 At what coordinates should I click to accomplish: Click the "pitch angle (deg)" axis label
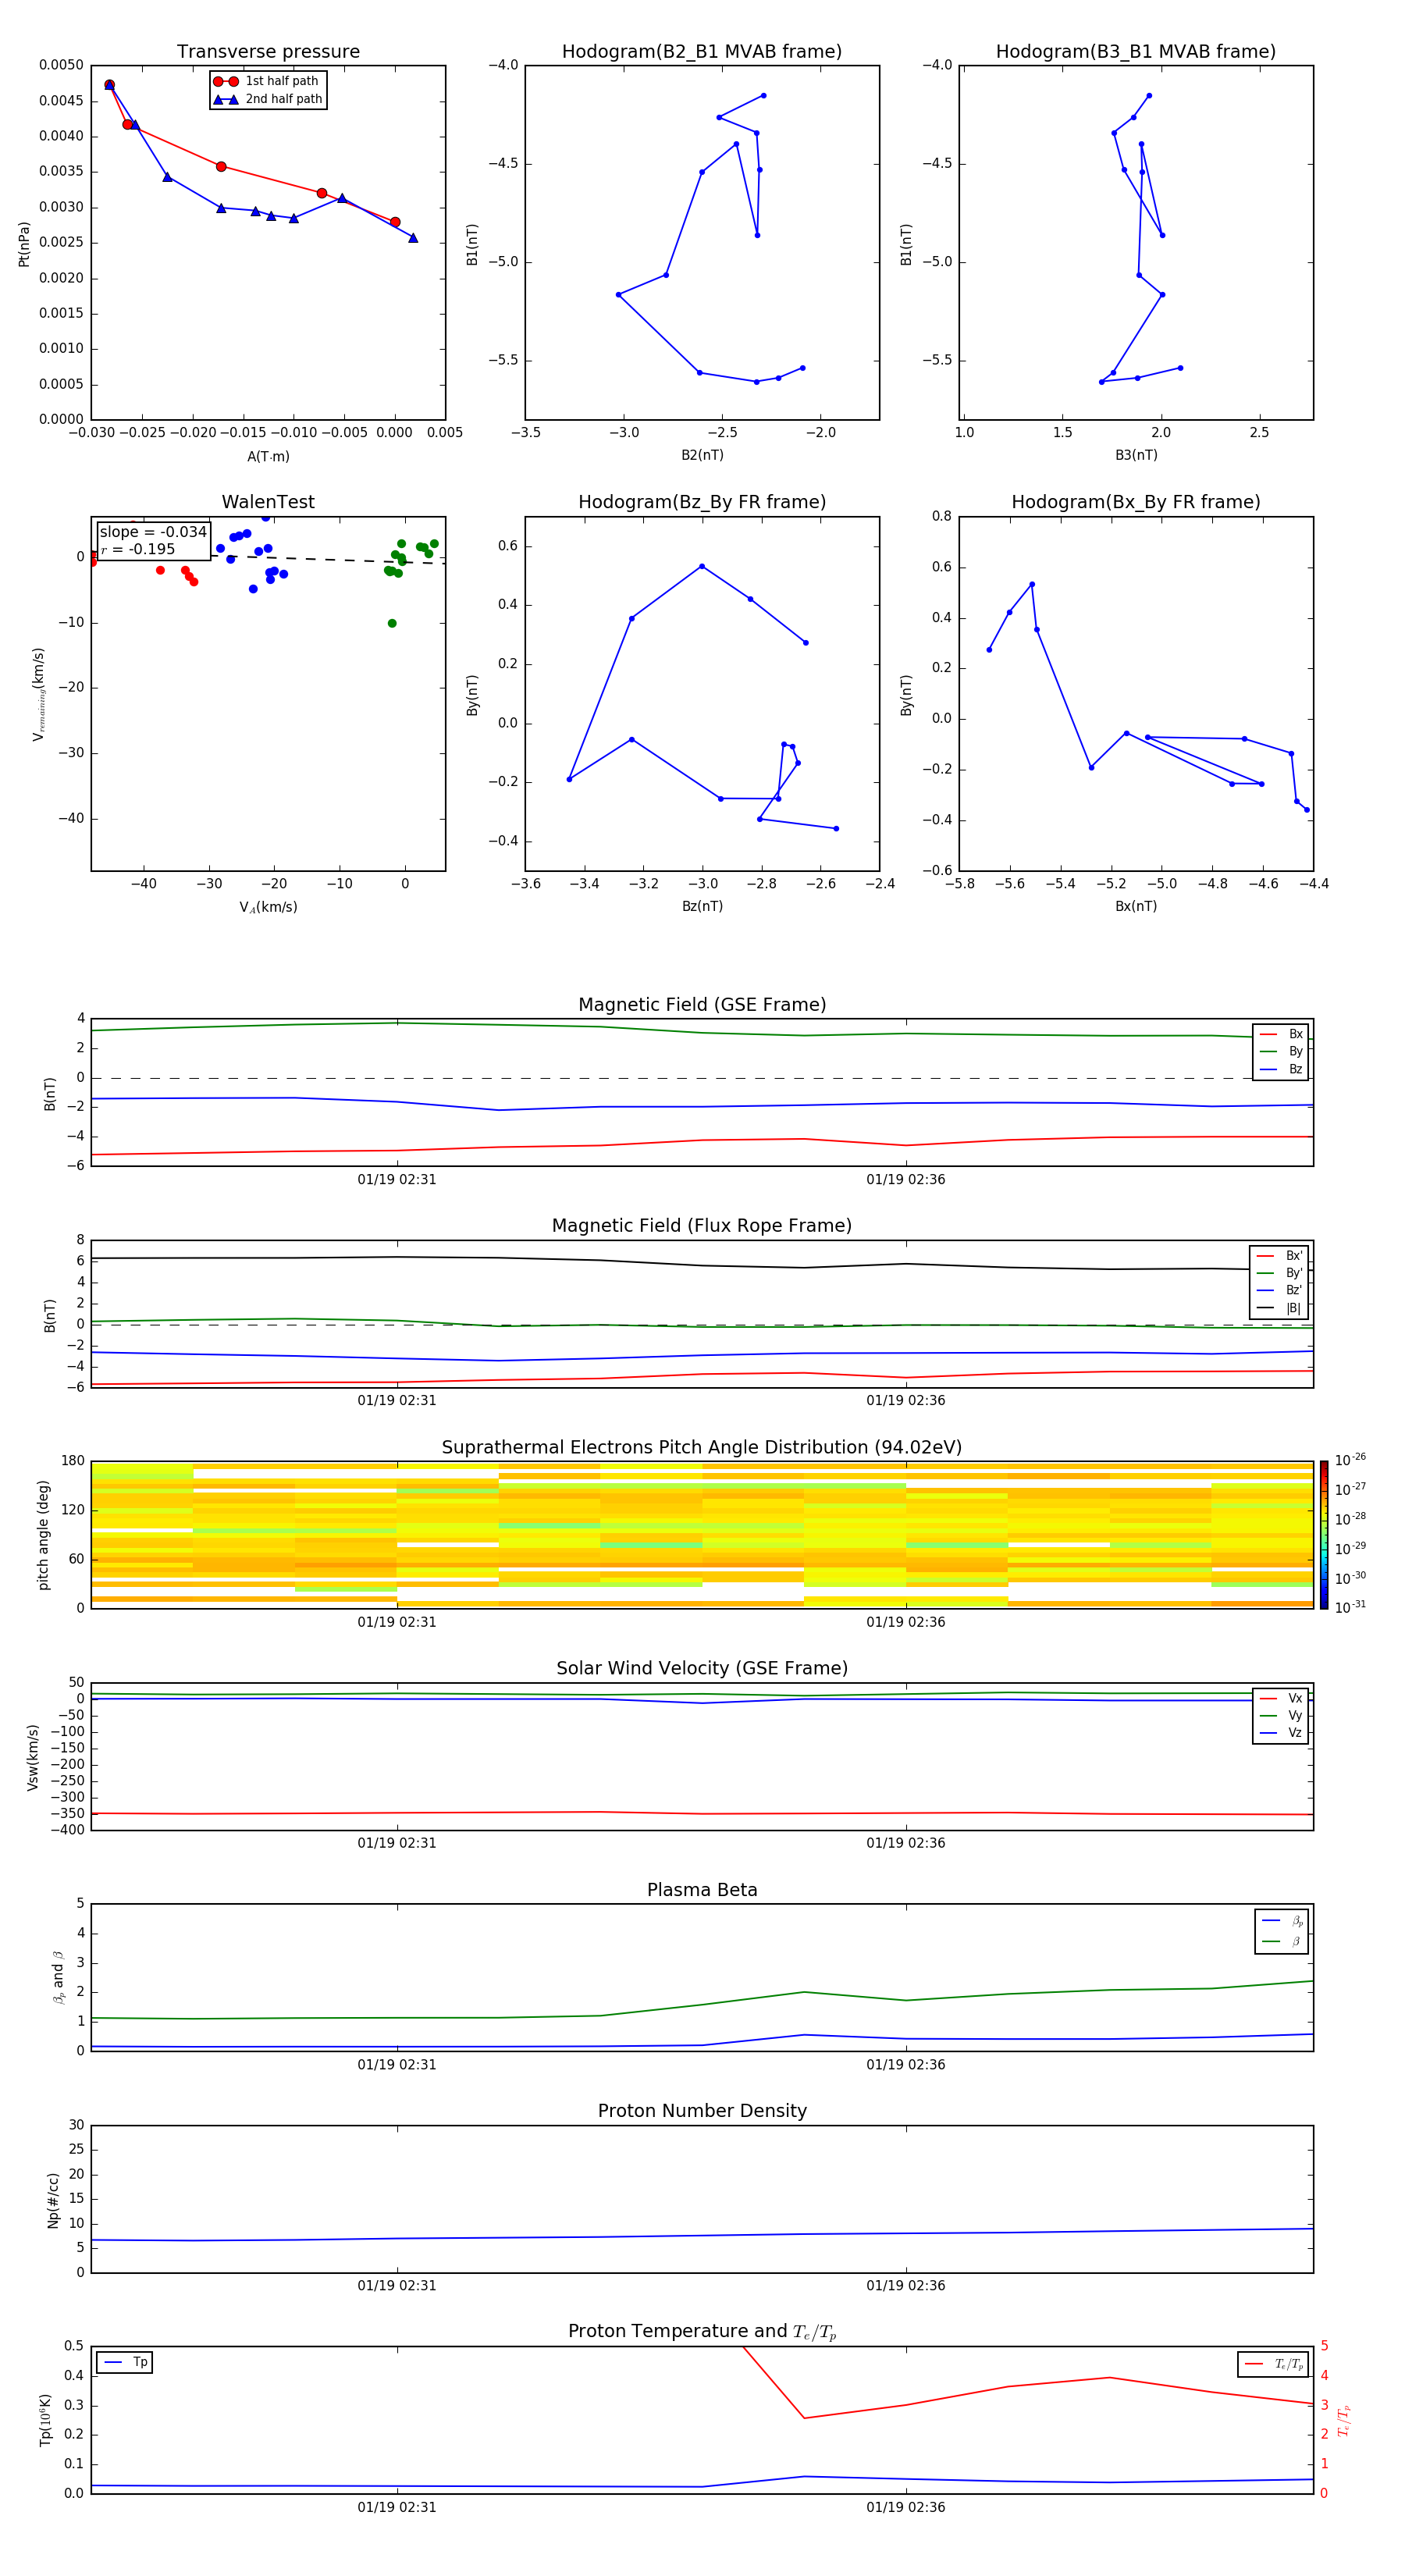[x=43, y=1535]
